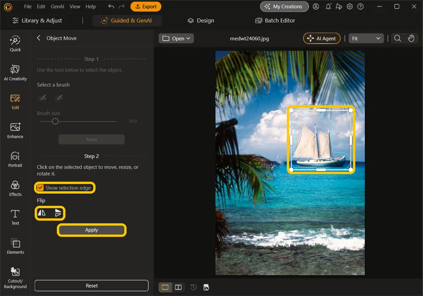Screen dimensions: 423x296
Task: Open the Open file dropdown
Action: pos(176,38)
